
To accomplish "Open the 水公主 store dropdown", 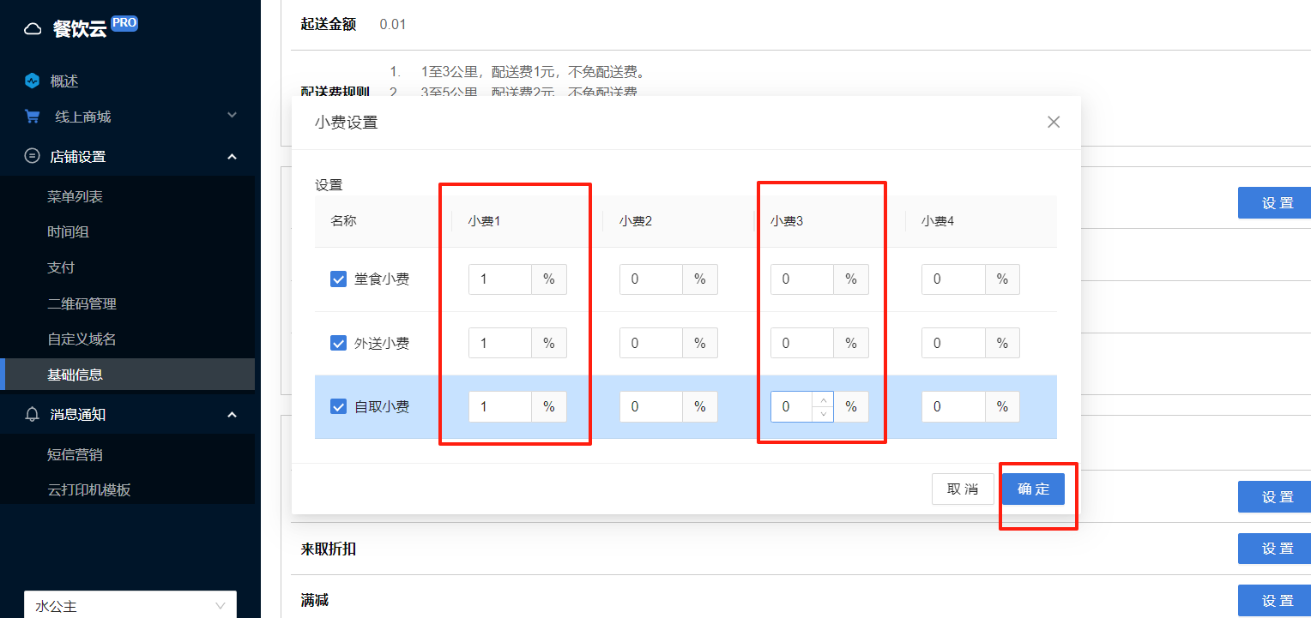I will click(130, 605).
